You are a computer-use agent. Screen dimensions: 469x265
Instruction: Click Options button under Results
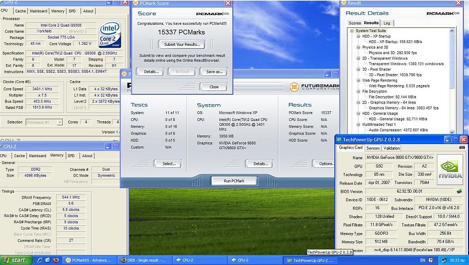pos(324,164)
